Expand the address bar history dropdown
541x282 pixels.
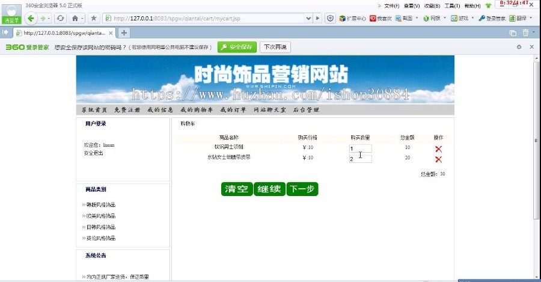click(x=308, y=18)
